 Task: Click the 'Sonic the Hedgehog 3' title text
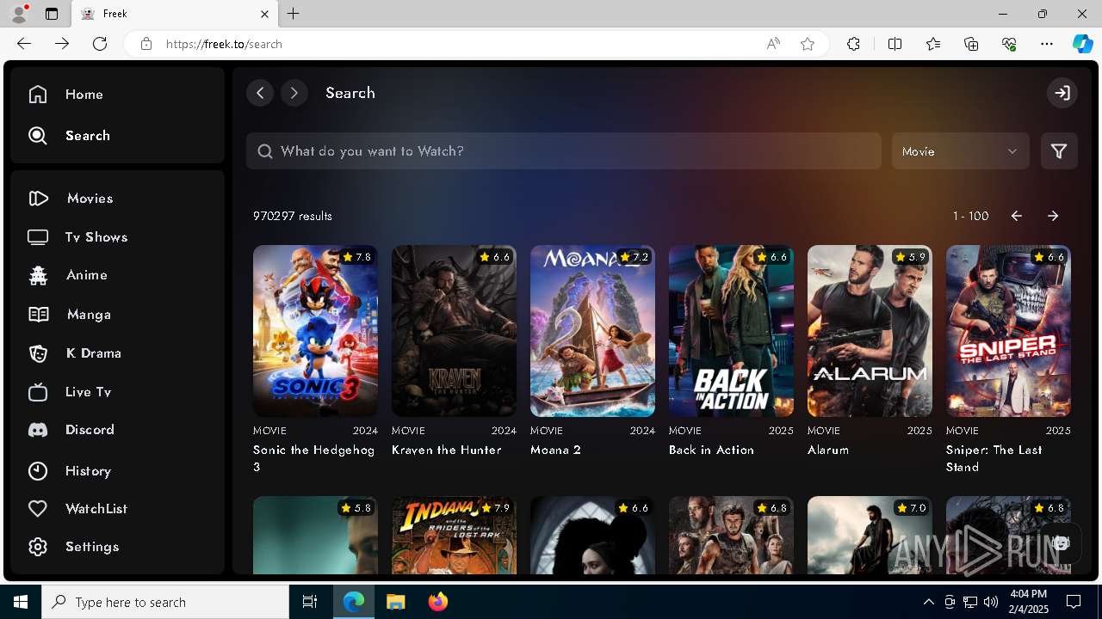[314, 458]
